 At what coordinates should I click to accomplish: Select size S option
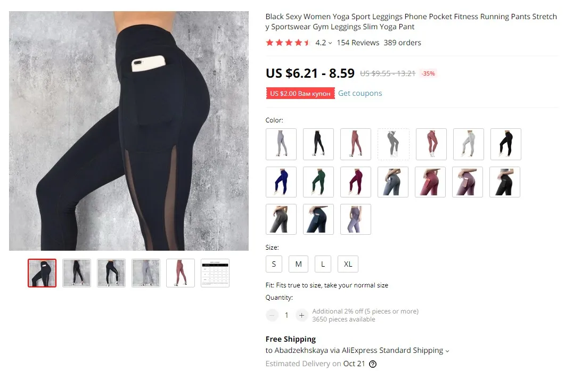click(274, 264)
